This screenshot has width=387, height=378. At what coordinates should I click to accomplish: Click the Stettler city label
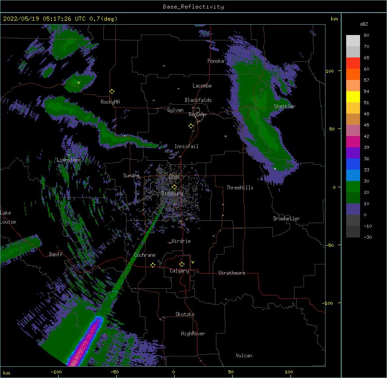pyautogui.click(x=285, y=106)
